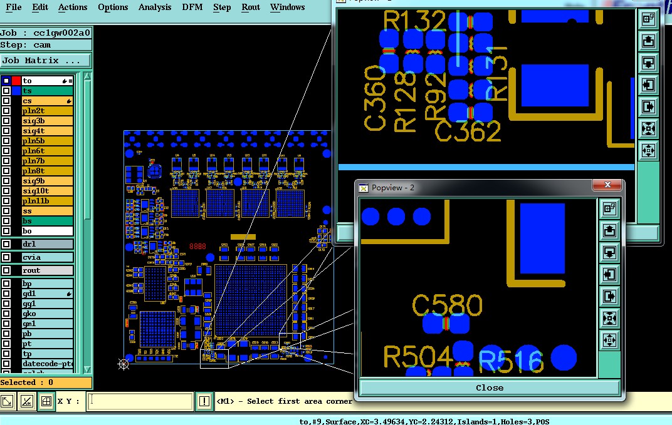Click the layer list scroll down arrow
This screenshot has height=425, width=672.
pyautogui.click(x=87, y=369)
